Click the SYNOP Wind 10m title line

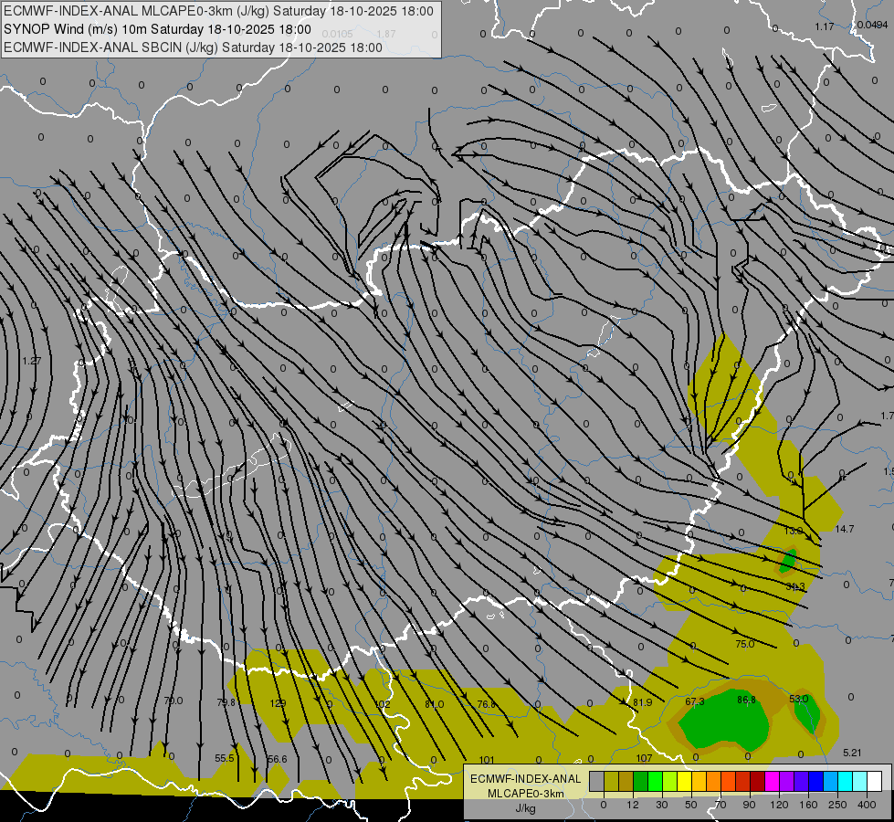pos(157,29)
